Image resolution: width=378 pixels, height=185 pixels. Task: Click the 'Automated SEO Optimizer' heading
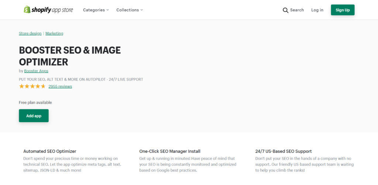point(50,152)
